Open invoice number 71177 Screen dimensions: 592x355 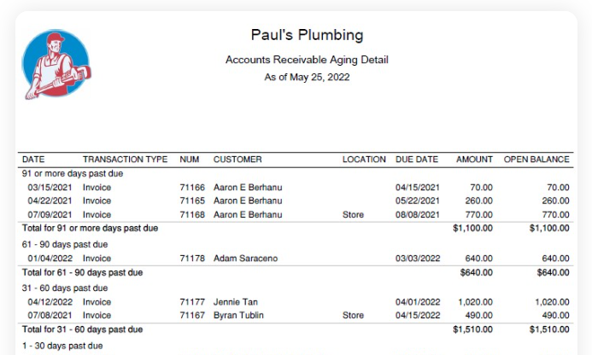coord(192,302)
